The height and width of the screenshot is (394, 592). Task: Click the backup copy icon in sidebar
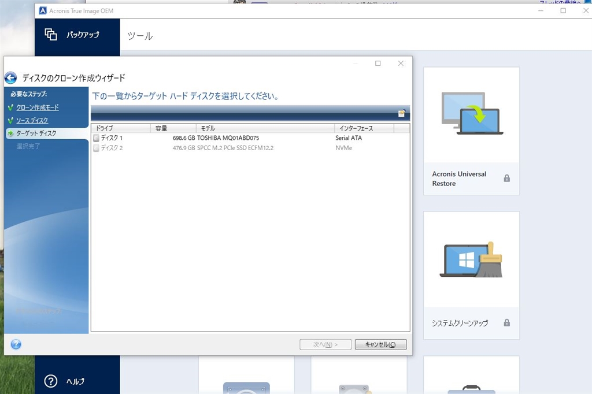(x=51, y=34)
